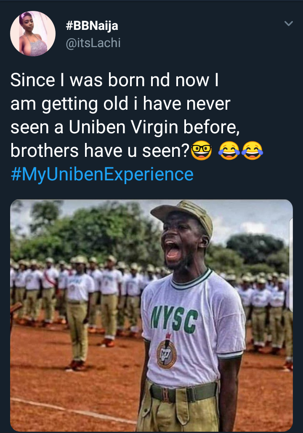The height and width of the screenshot is (433, 303).
Task: Open the #BBNaija profile picture
Action: (33, 34)
